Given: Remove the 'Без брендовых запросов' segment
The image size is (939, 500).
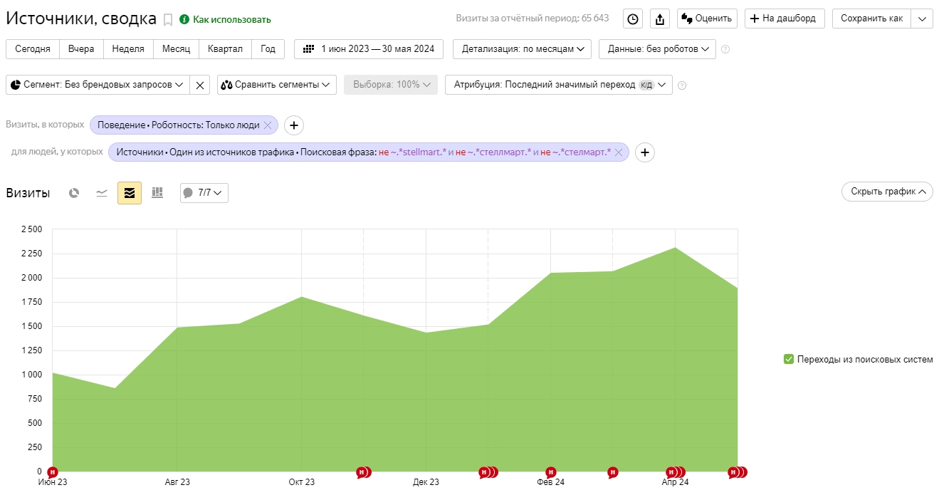Looking at the screenshot, I should point(200,85).
